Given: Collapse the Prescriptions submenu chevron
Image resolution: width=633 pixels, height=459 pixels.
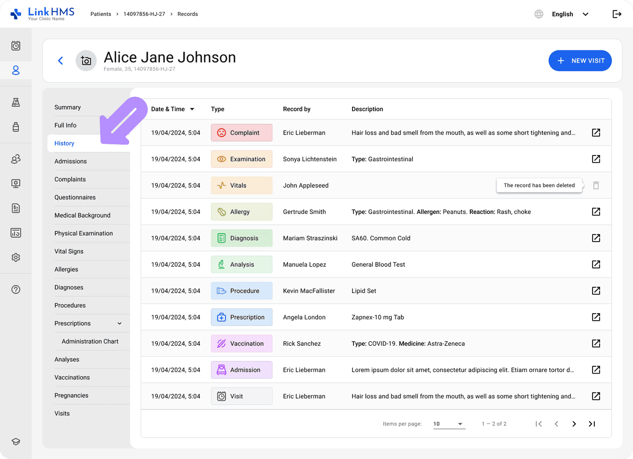Looking at the screenshot, I should [x=120, y=323].
